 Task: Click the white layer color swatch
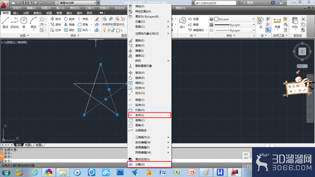pos(118,30)
